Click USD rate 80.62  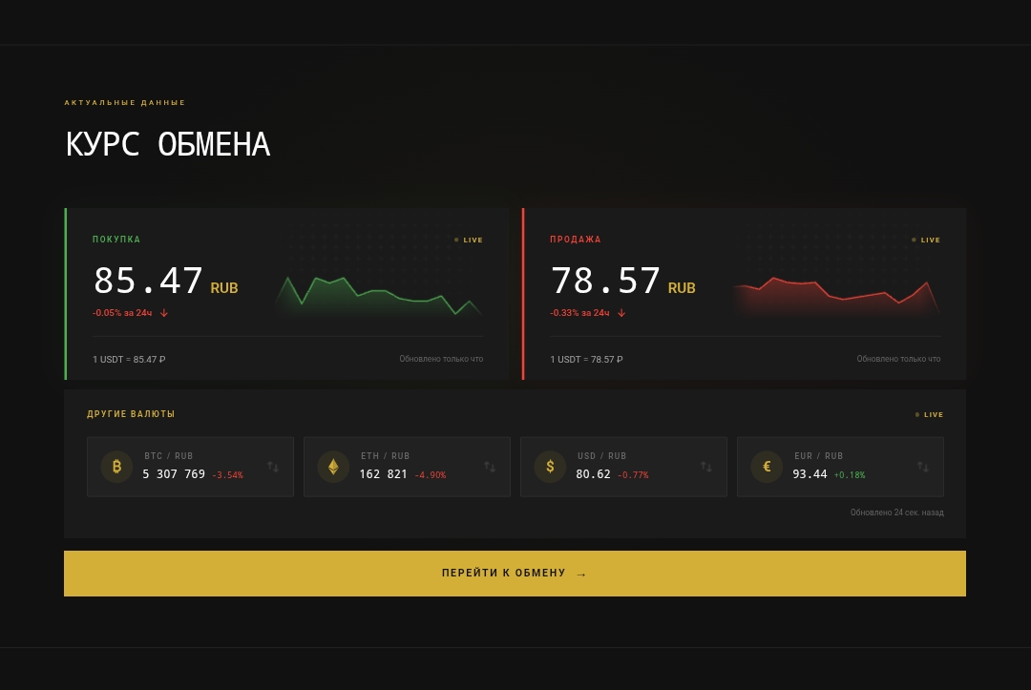pos(593,473)
